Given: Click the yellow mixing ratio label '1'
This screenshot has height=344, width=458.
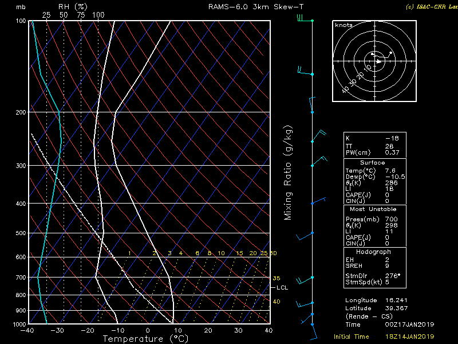Looking at the screenshot, I should 129,253.
